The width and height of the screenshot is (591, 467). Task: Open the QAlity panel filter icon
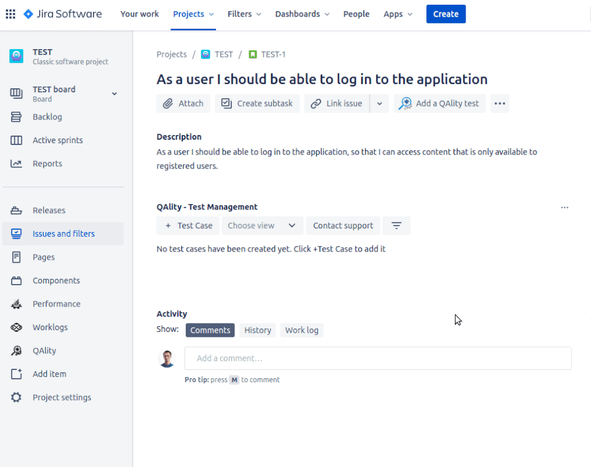click(x=396, y=226)
